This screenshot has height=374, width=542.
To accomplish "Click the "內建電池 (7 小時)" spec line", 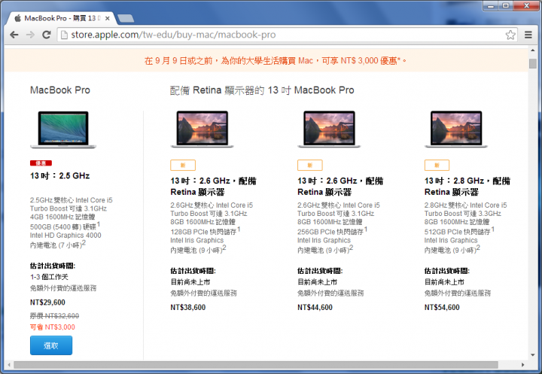I will tap(58, 245).
